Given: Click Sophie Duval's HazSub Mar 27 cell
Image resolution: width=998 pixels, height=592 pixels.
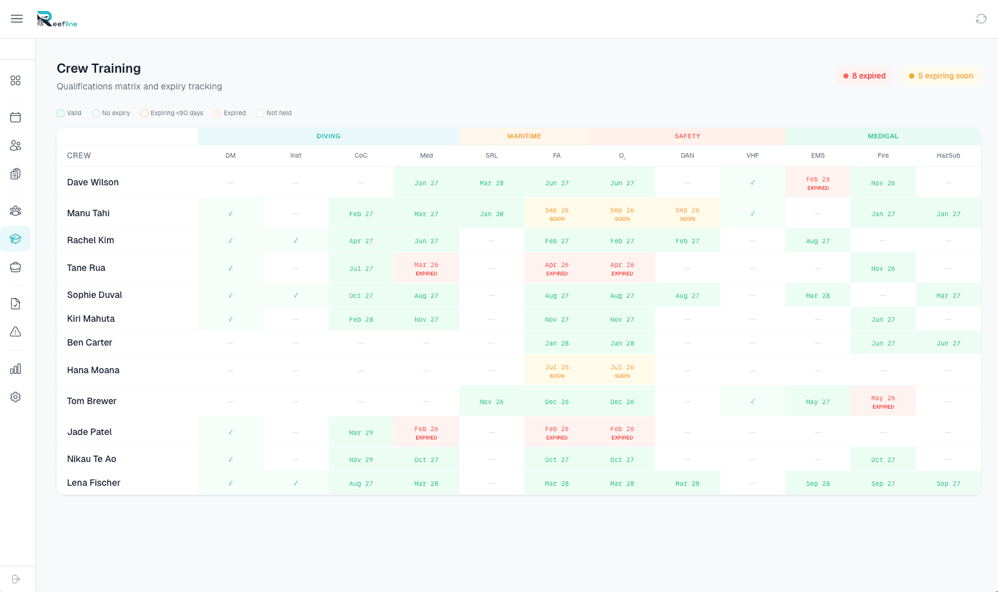Looking at the screenshot, I should 948,295.
